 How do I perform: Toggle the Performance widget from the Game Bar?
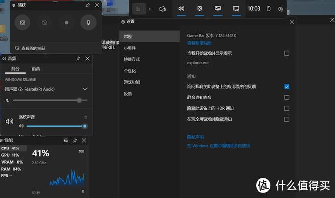pos(218,9)
